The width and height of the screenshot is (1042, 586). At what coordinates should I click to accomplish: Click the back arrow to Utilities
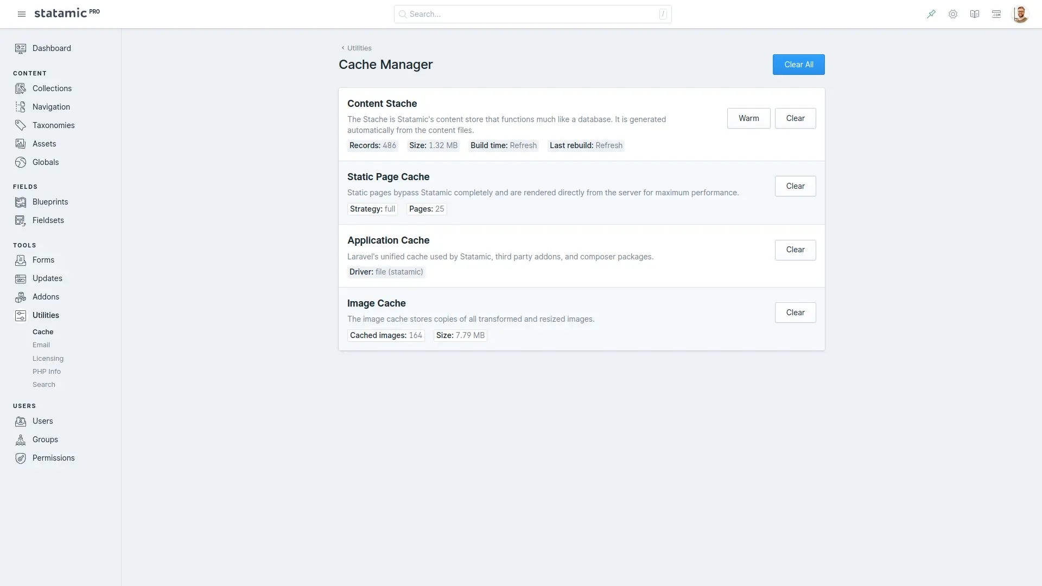coord(343,48)
